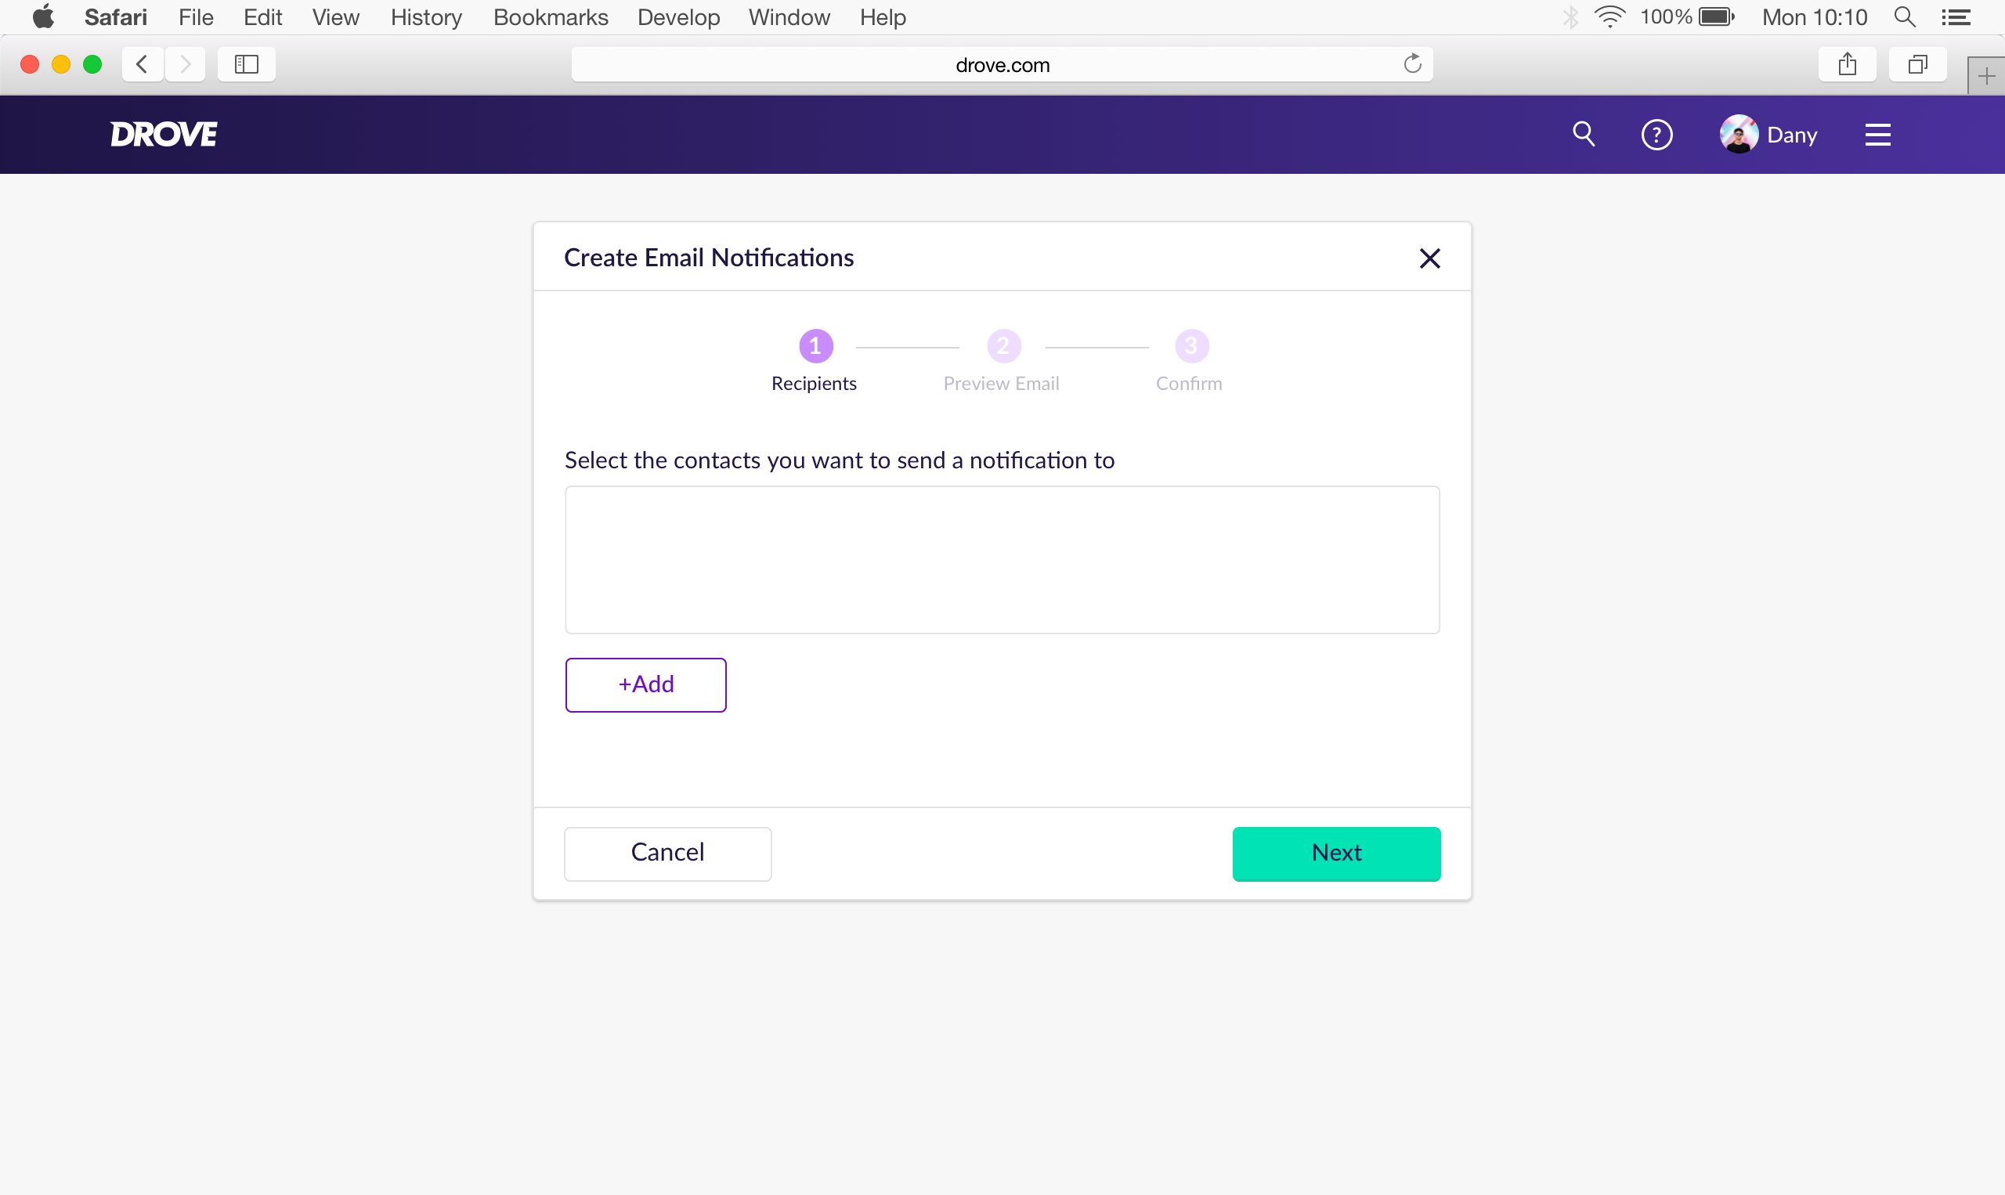The height and width of the screenshot is (1195, 2005).
Task: Reload the page
Action: pos(1412,63)
